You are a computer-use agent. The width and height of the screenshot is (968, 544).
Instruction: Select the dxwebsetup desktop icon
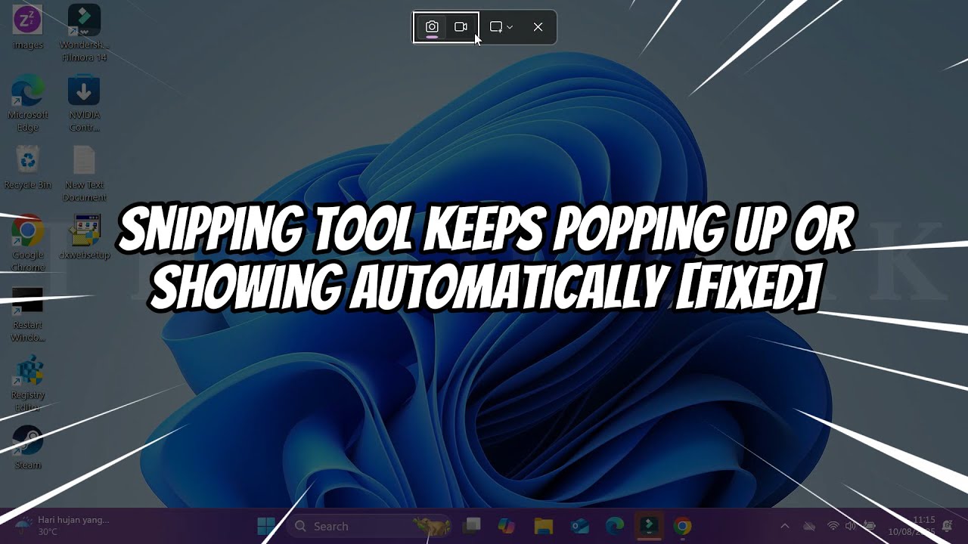tap(84, 237)
